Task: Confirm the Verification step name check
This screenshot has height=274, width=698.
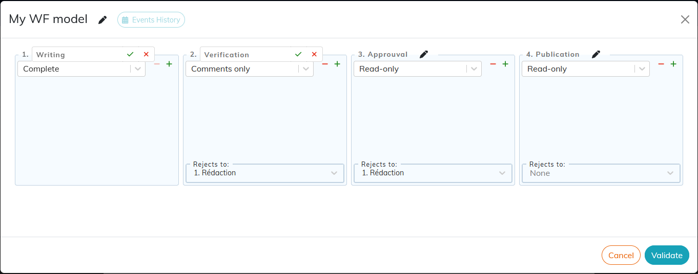Action: pos(298,54)
